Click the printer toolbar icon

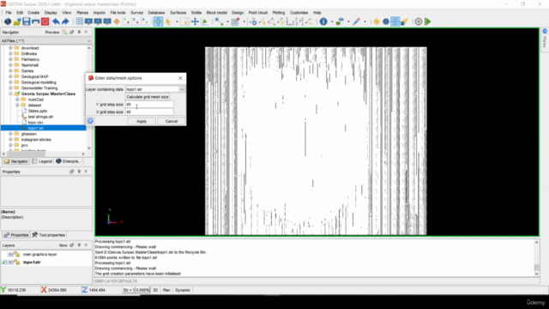(36, 21)
